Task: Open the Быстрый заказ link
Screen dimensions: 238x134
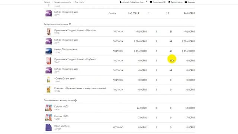Action: (177, 2)
